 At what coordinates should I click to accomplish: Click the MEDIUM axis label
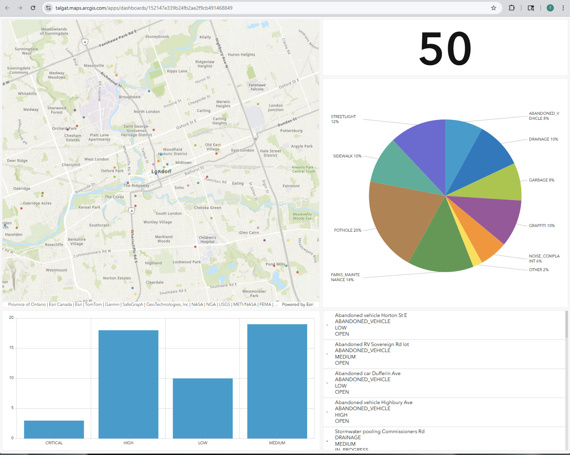(x=277, y=443)
